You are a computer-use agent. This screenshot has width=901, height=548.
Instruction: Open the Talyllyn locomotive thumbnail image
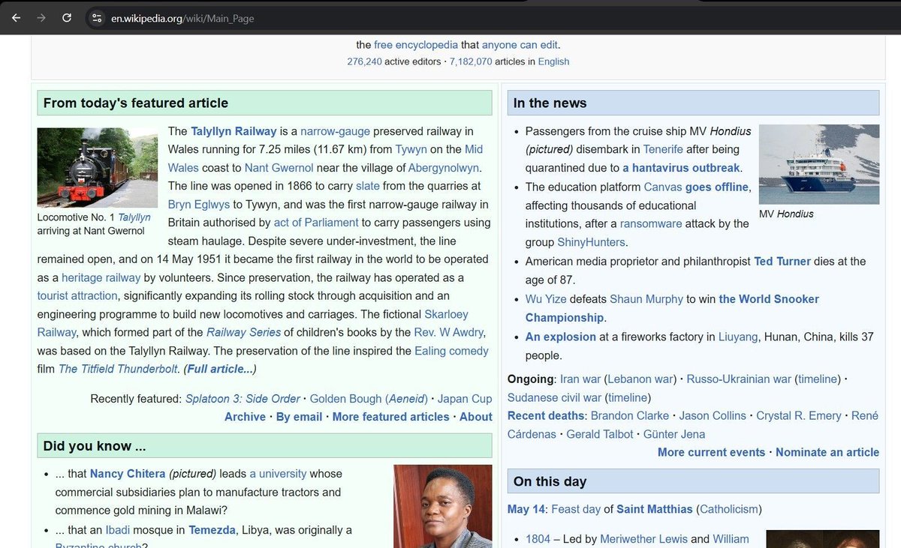[98, 167]
